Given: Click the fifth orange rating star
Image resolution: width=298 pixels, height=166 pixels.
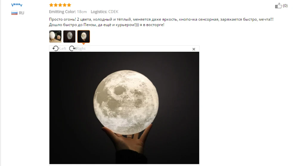Looking at the screenshot, I should pyautogui.click(x=69, y=5).
